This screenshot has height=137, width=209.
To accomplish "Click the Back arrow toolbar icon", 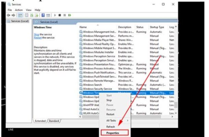I will click(9, 15).
